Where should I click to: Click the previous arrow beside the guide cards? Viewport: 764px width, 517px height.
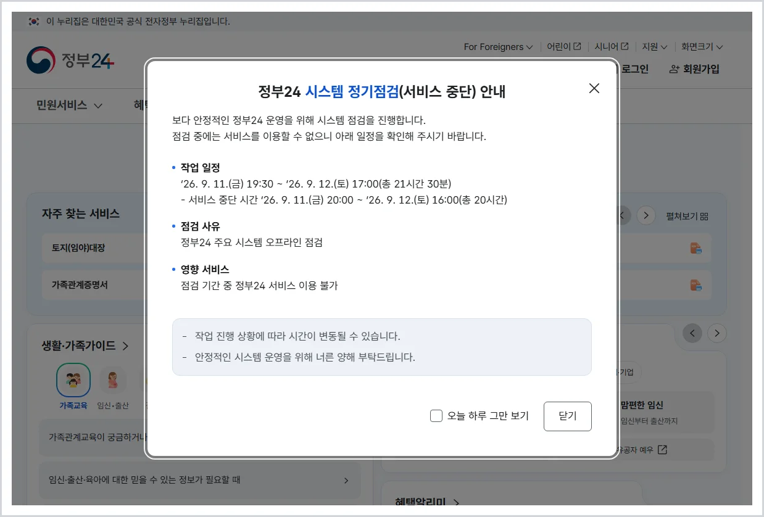pos(692,333)
